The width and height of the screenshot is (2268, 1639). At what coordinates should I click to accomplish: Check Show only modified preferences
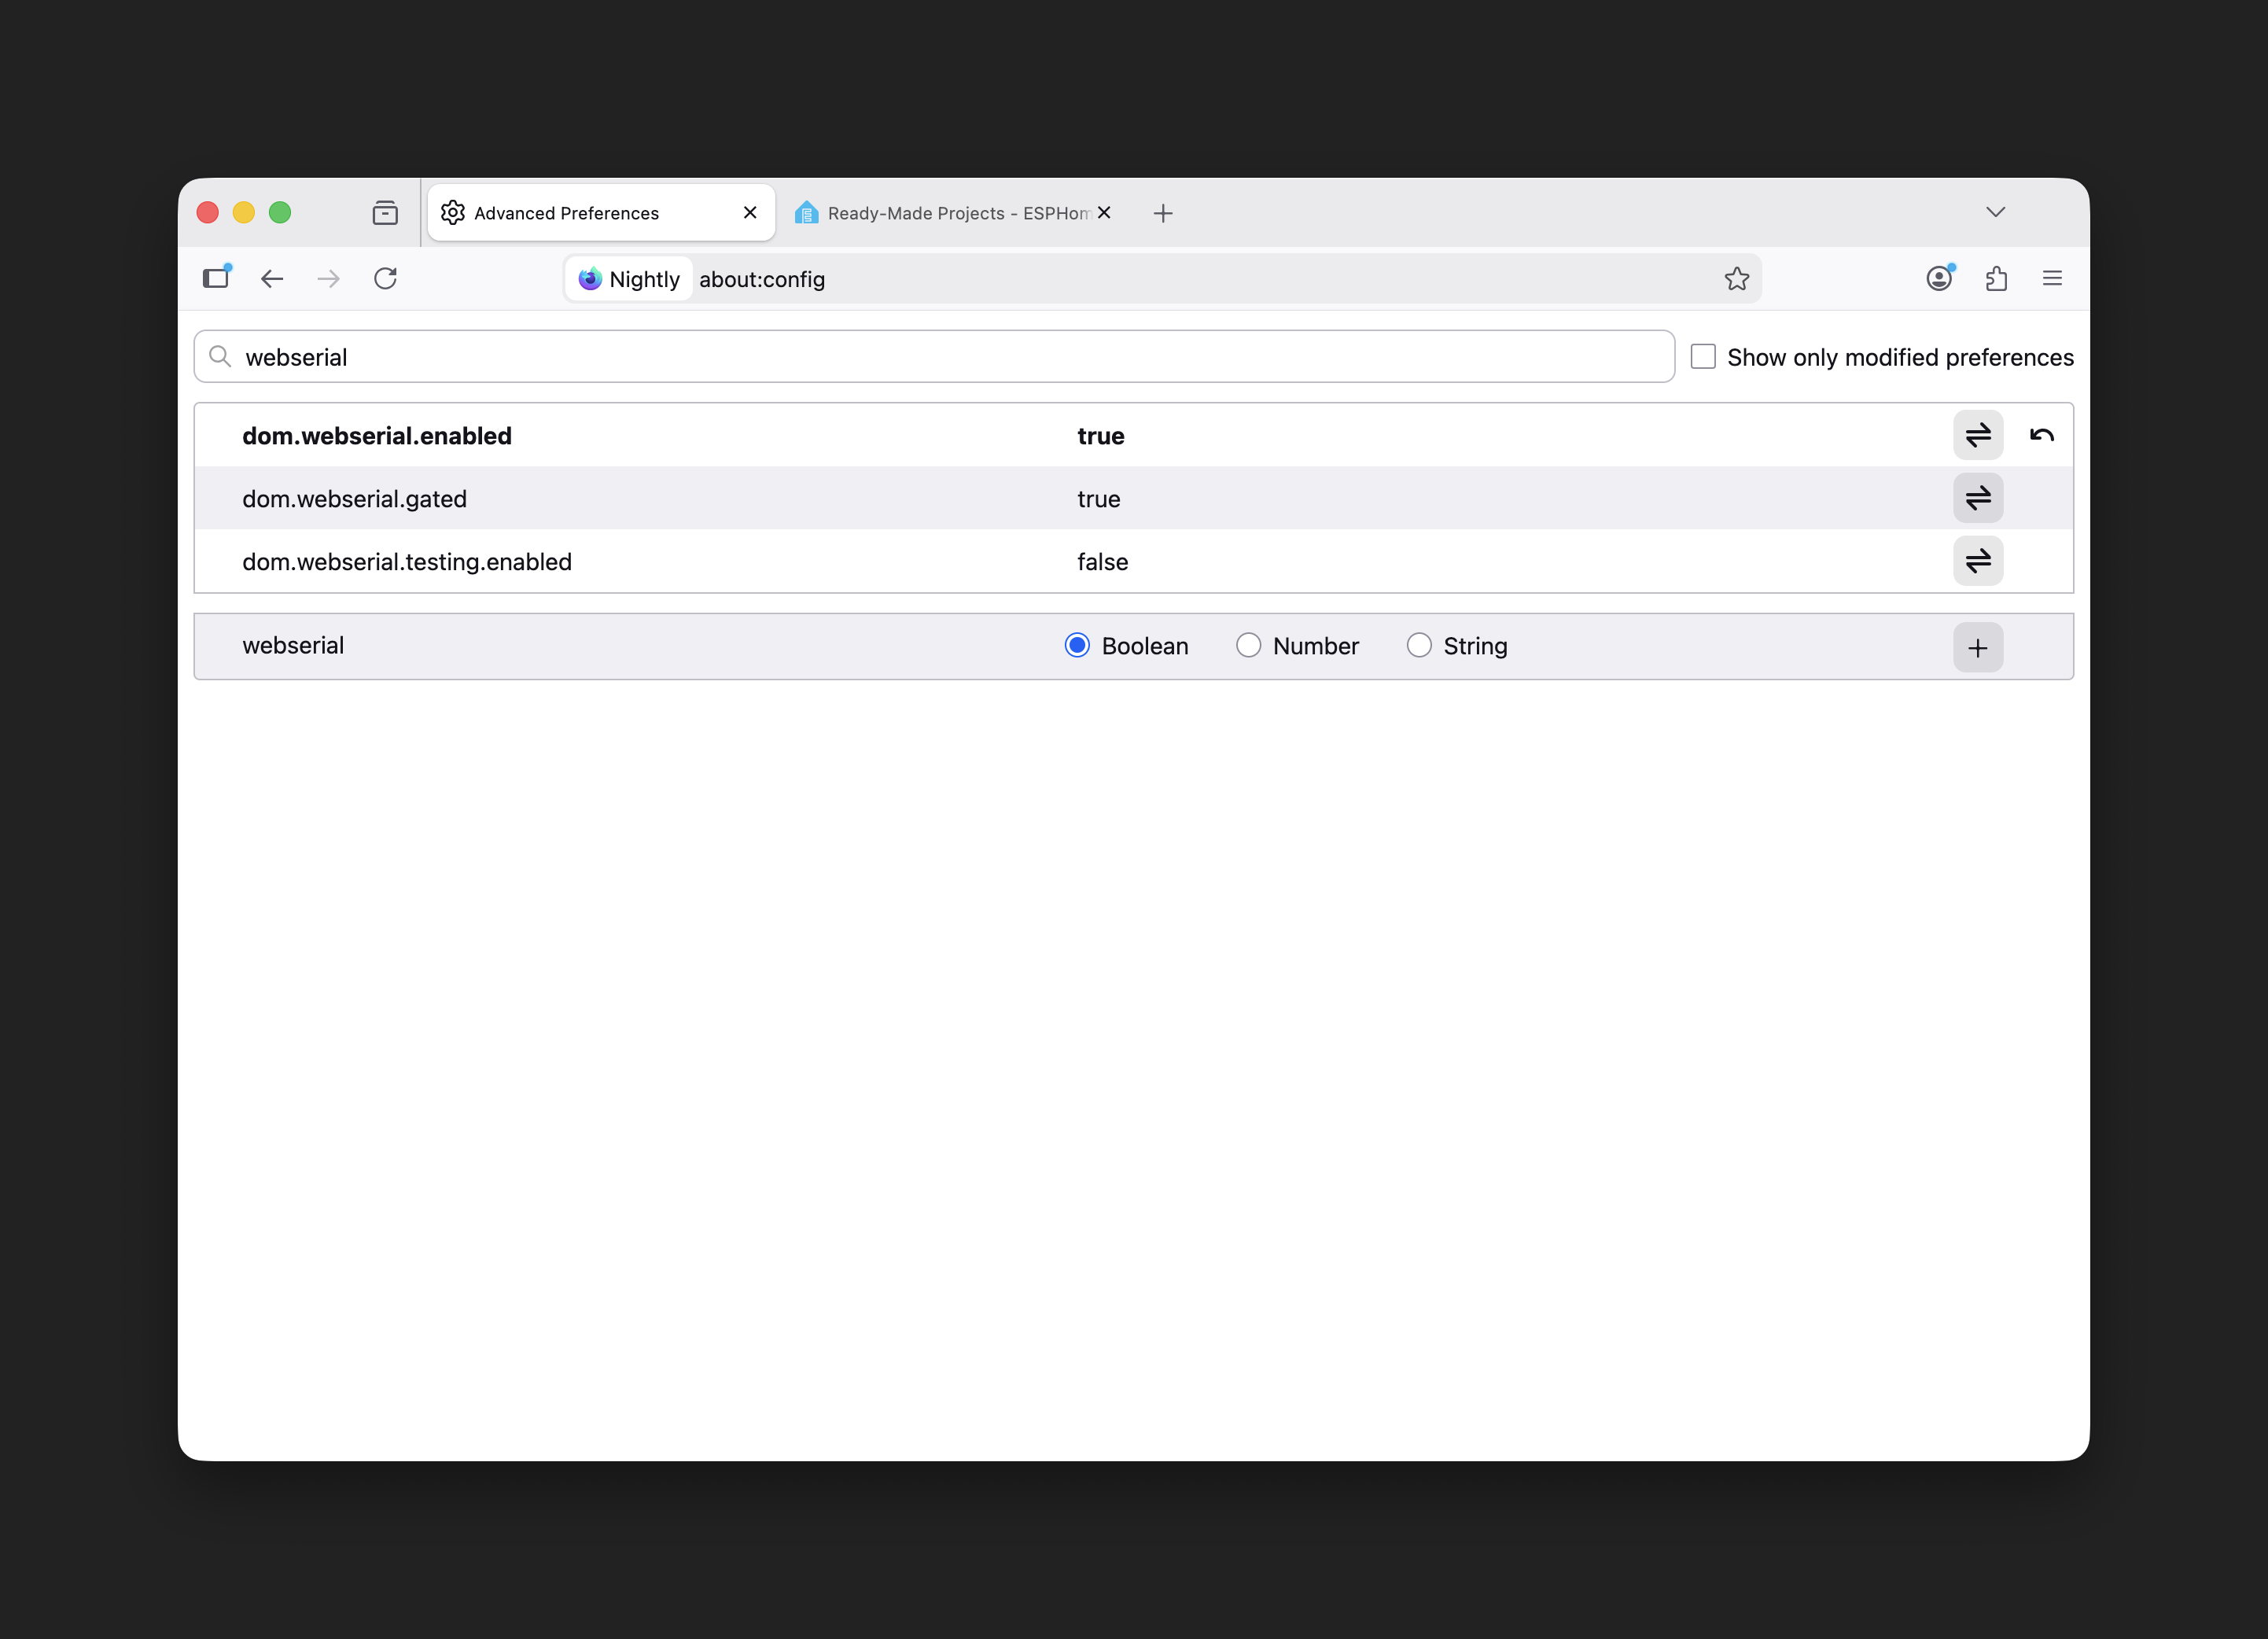coord(1703,357)
